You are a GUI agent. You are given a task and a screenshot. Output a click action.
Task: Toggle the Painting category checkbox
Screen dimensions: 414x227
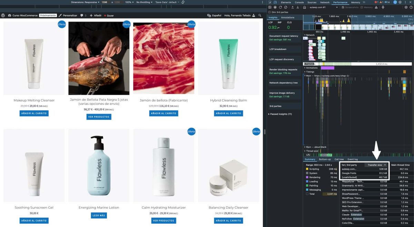[307, 186]
